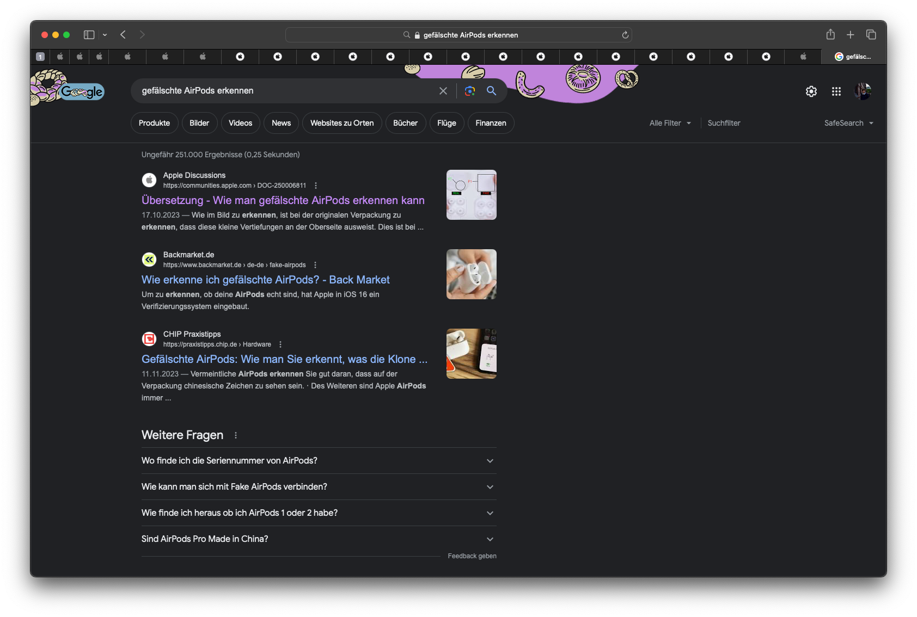Show the Safari tab overview
This screenshot has height=617, width=917.
(x=871, y=35)
